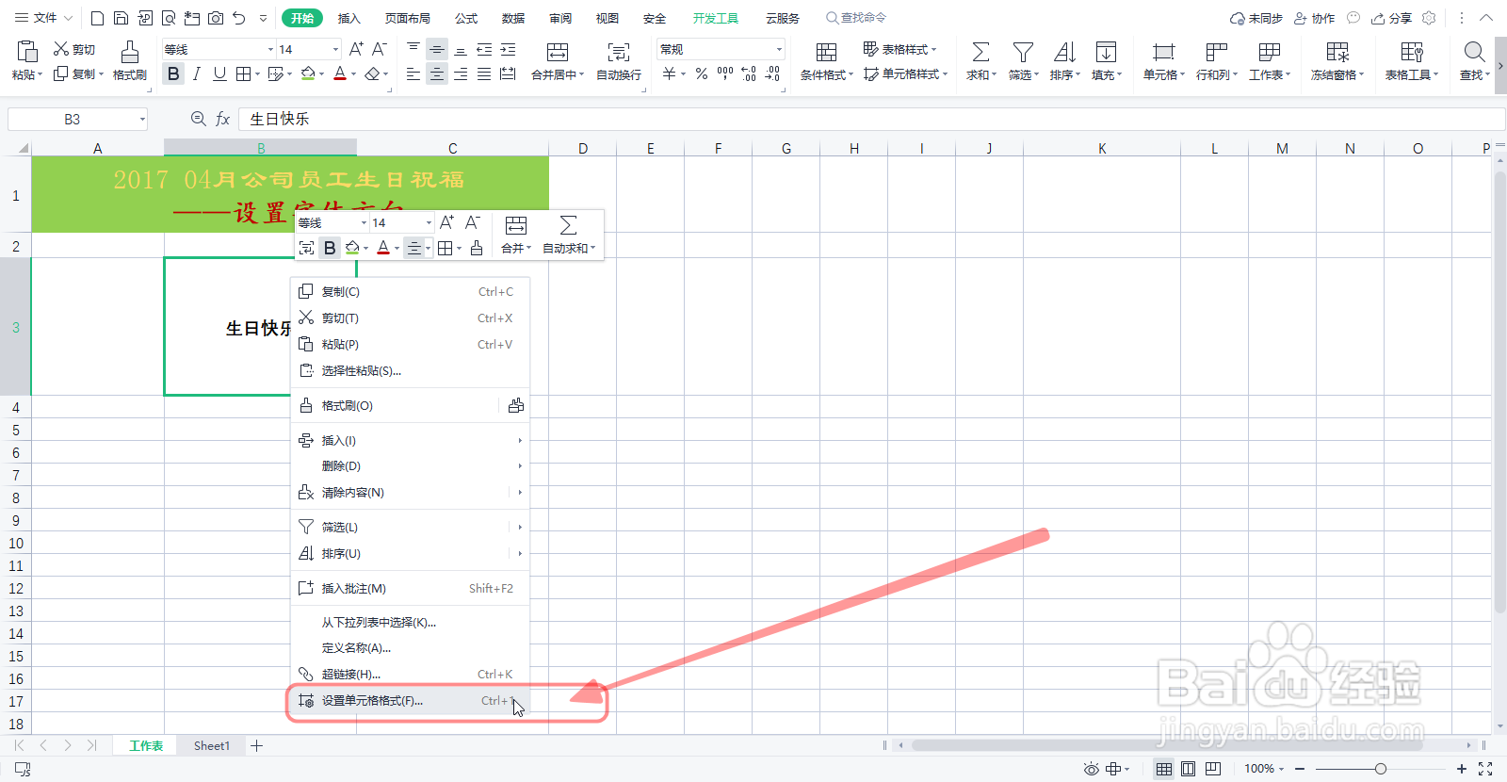Screen dimensions: 1507x782
Task: Choose 超链接(H)... from context menu
Action: click(x=410, y=675)
